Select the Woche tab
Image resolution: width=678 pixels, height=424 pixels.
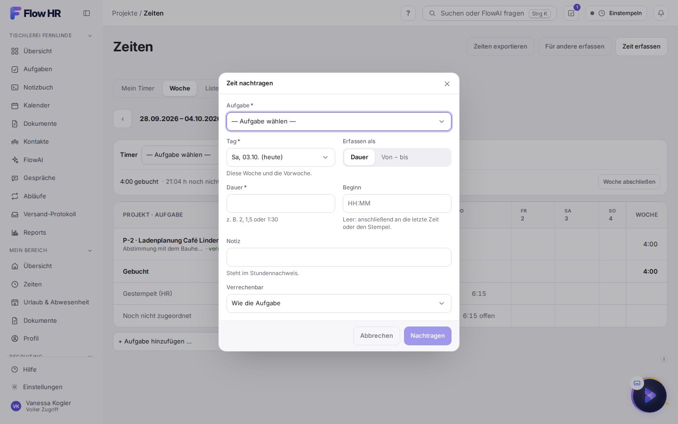[180, 89]
